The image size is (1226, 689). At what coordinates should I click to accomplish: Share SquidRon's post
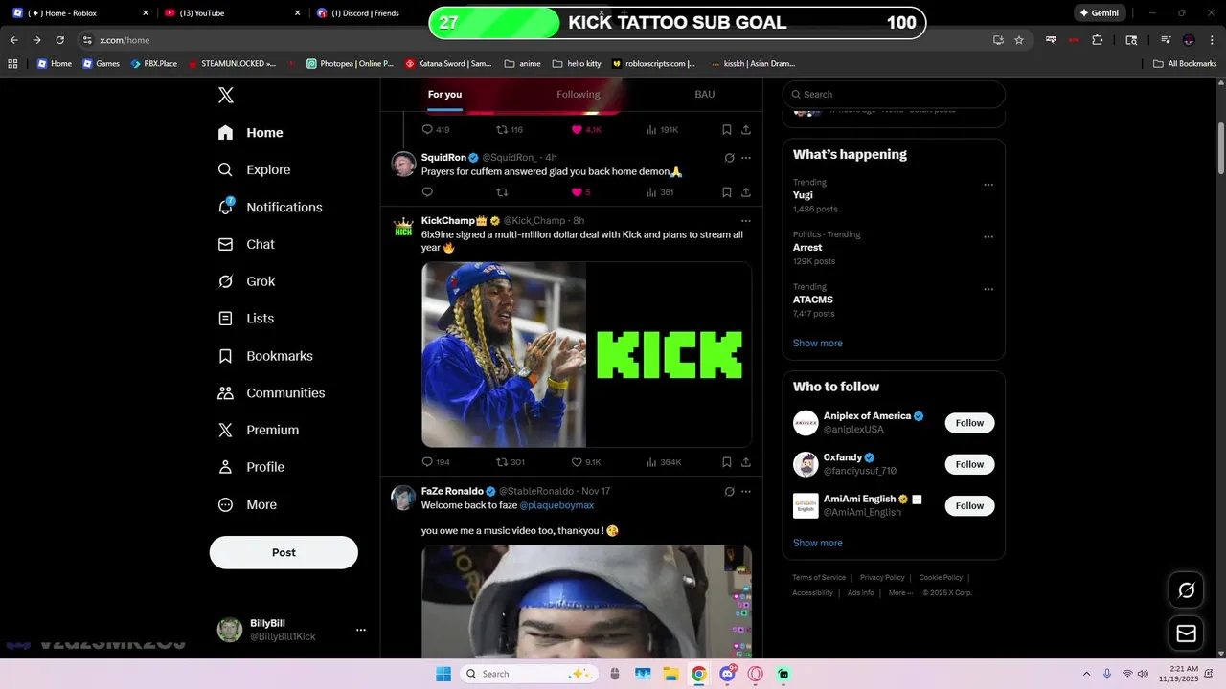pos(746,192)
